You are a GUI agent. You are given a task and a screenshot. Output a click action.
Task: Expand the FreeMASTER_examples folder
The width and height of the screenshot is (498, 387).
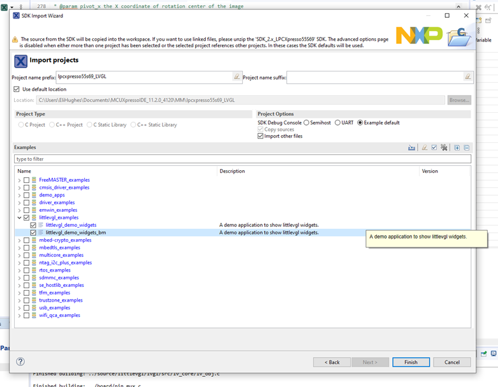click(x=19, y=180)
